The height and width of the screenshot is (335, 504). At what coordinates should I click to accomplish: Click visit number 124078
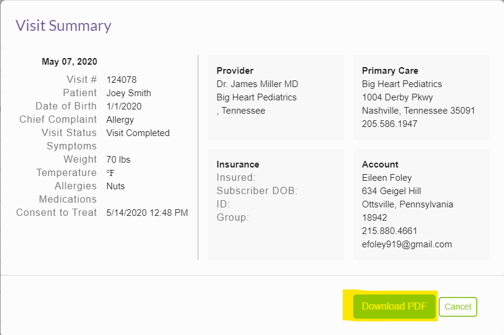(x=121, y=80)
